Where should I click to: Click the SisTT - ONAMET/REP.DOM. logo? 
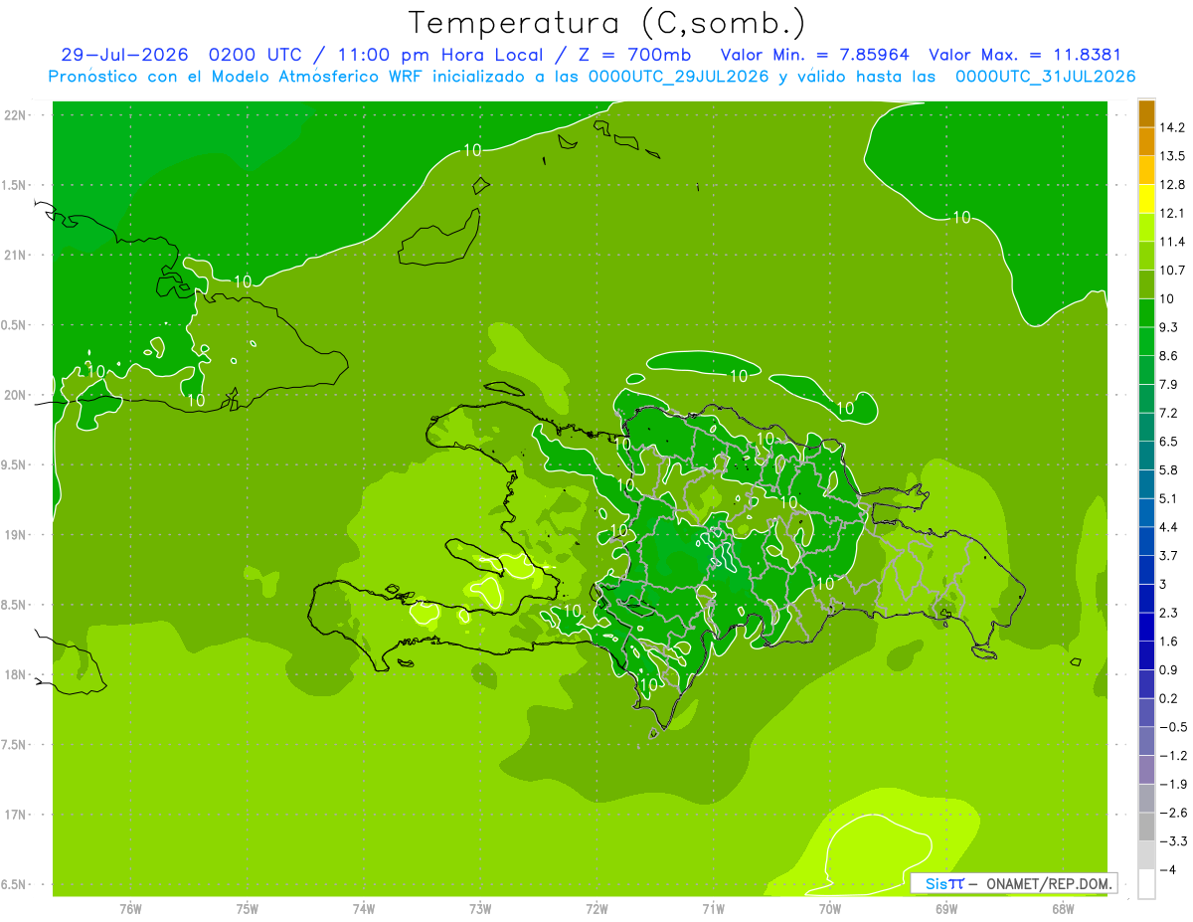coord(1013,883)
